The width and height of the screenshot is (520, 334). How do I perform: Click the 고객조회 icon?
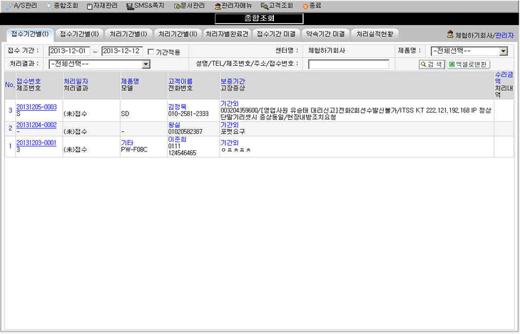(264, 5)
